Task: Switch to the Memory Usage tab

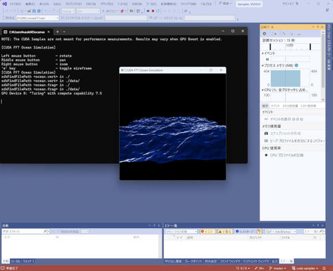Action: click(x=290, y=106)
